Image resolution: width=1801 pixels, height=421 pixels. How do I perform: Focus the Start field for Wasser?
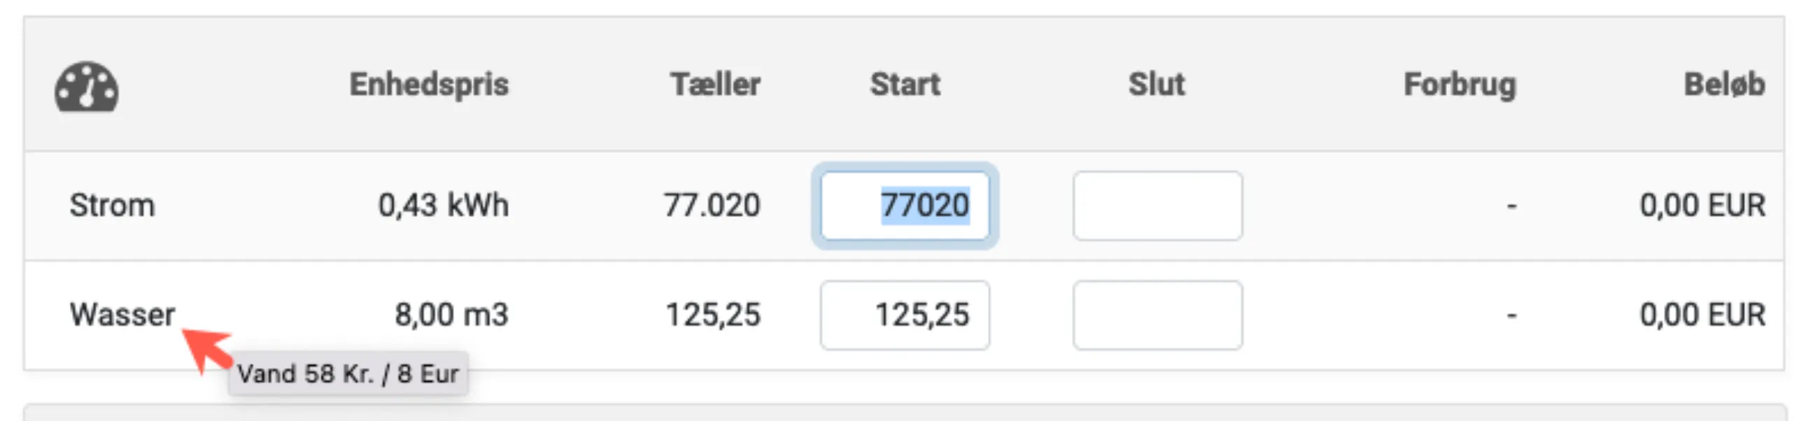click(905, 315)
